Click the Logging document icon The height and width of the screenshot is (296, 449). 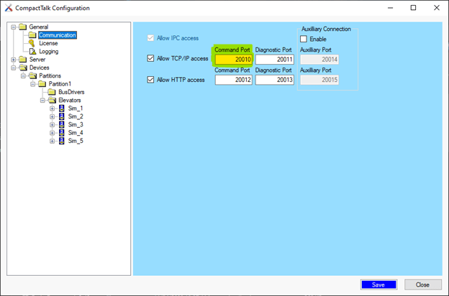(32, 52)
